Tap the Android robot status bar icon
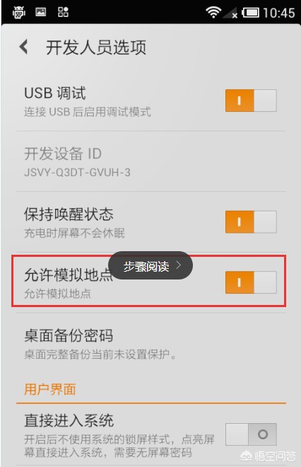This screenshot has height=467, width=301. 18,13
